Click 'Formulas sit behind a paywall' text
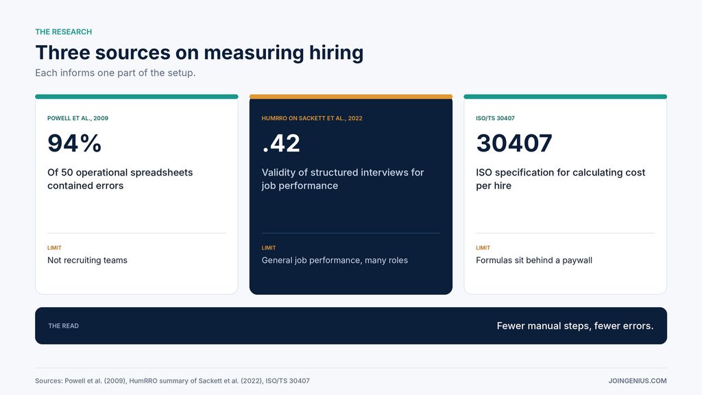 click(x=534, y=260)
